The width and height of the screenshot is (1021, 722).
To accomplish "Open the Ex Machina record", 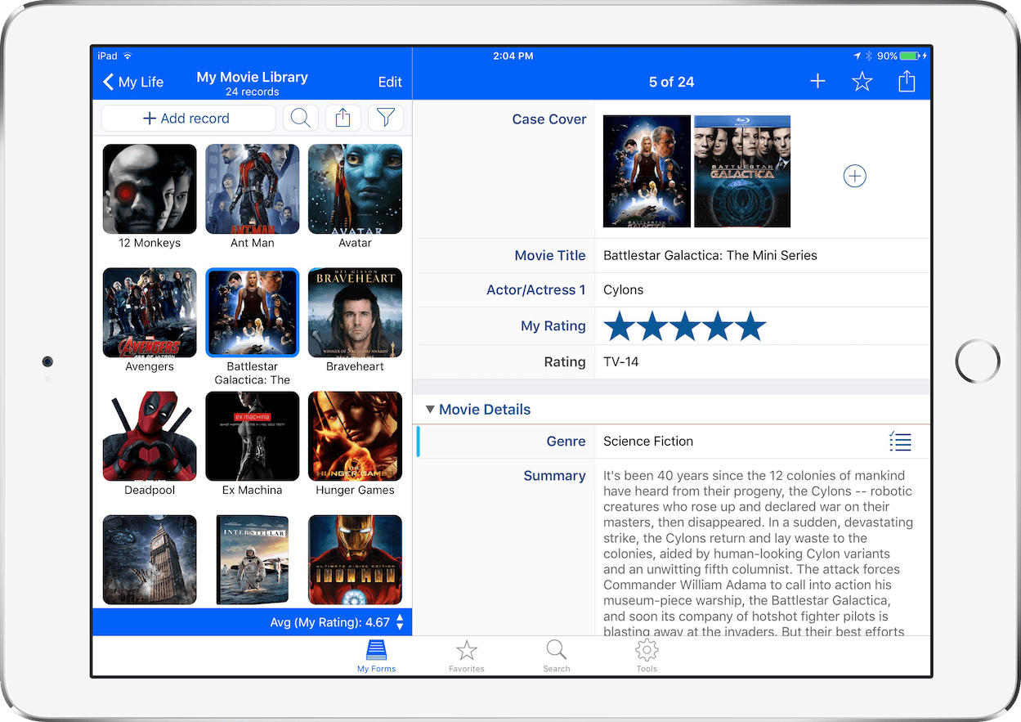I will [x=253, y=436].
